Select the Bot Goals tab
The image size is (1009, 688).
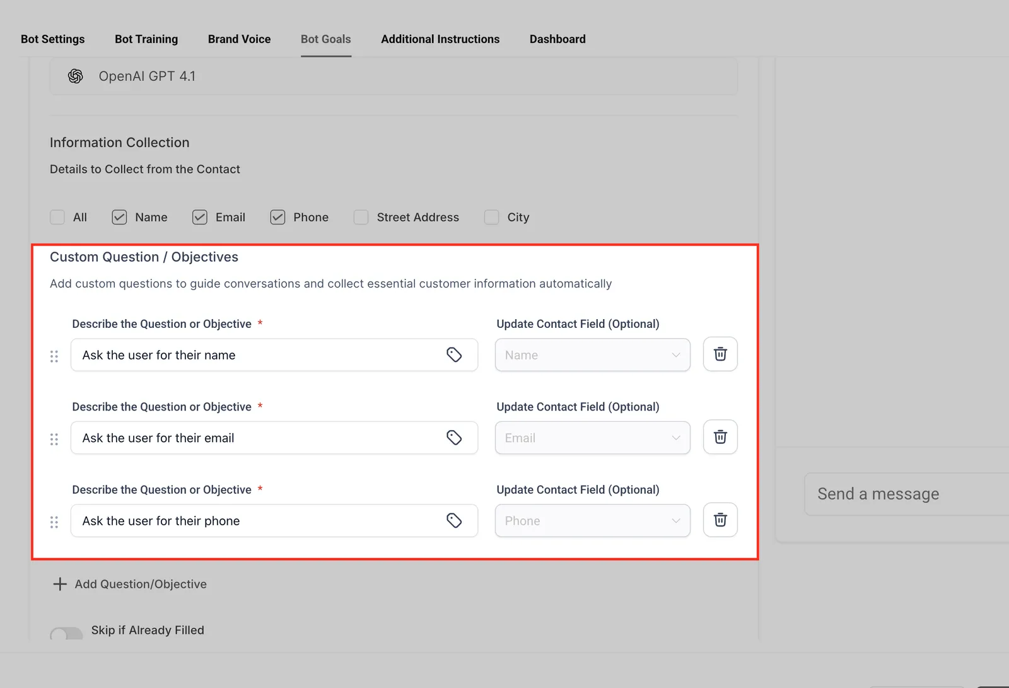click(326, 39)
